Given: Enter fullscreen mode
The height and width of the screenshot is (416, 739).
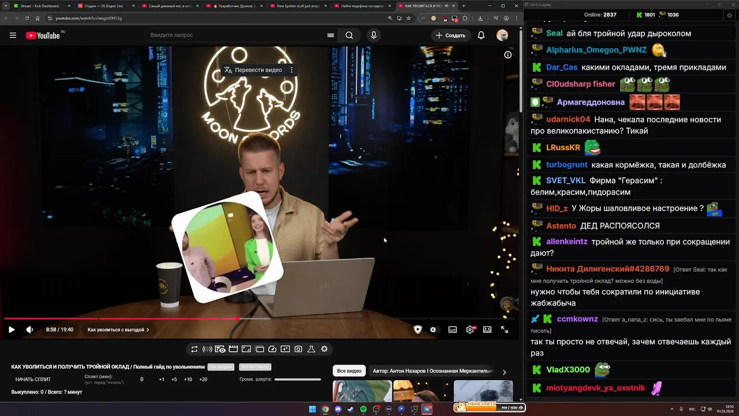Looking at the screenshot, I should 505,329.
